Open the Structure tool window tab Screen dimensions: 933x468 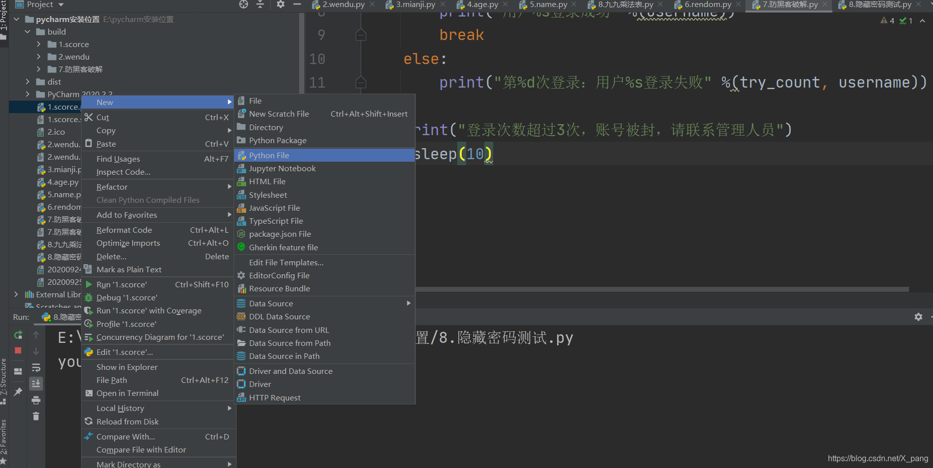(x=4, y=380)
